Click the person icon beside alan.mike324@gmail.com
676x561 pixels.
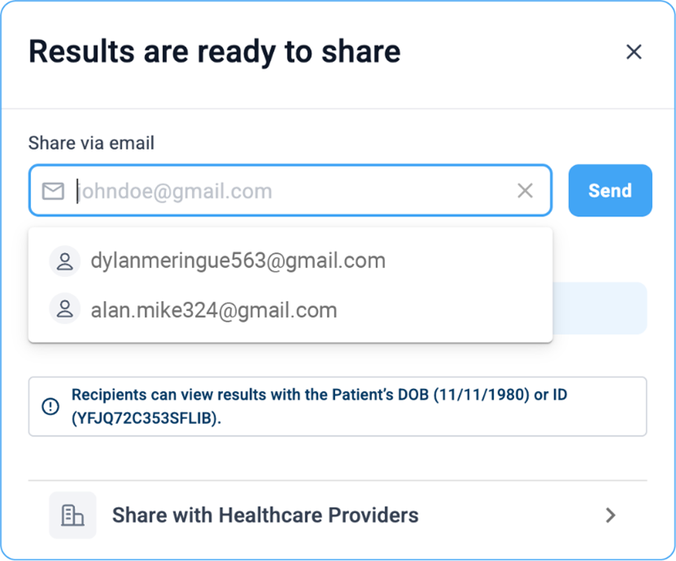[x=64, y=310]
